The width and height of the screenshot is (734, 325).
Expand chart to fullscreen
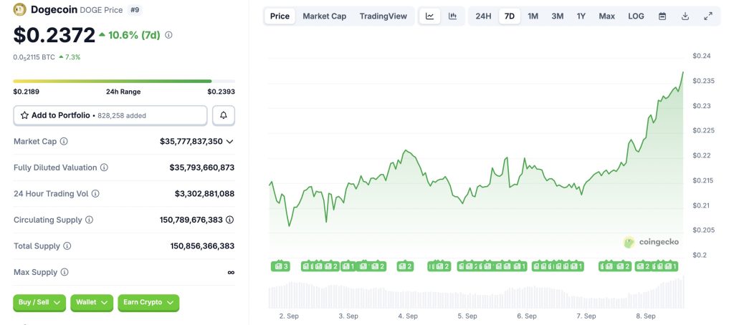click(708, 16)
